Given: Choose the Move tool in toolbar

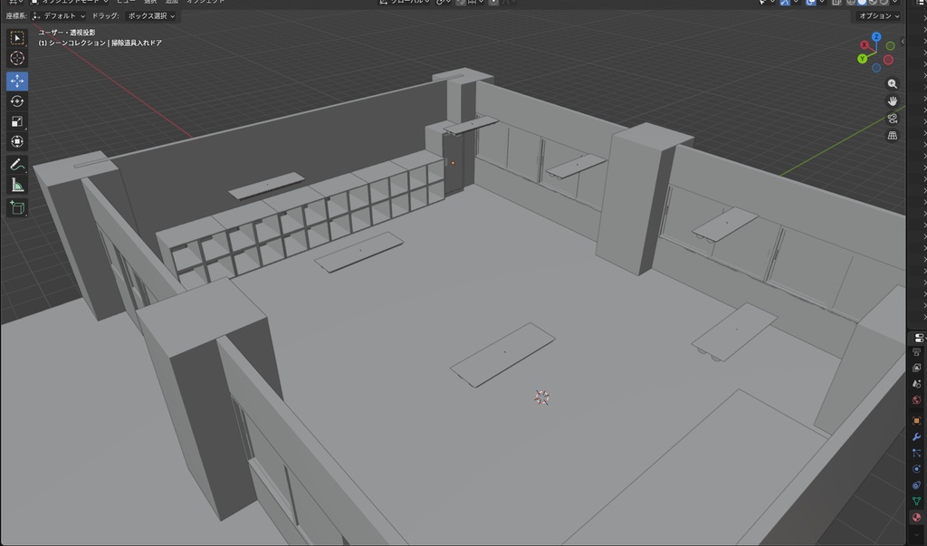Looking at the screenshot, I should click(17, 81).
